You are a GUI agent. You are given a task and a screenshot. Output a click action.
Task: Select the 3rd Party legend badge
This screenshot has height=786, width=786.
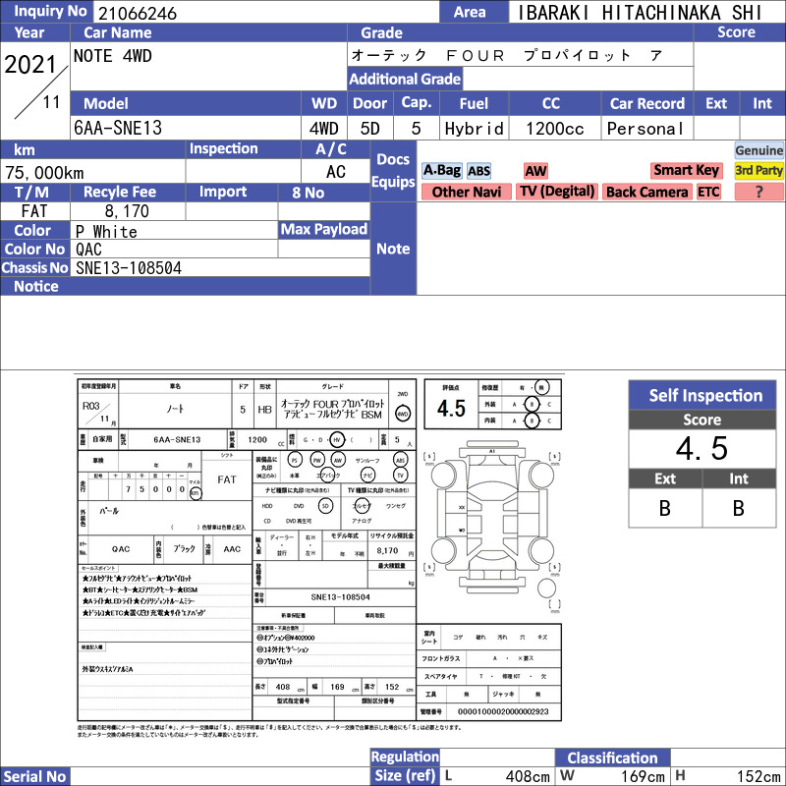tap(758, 170)
